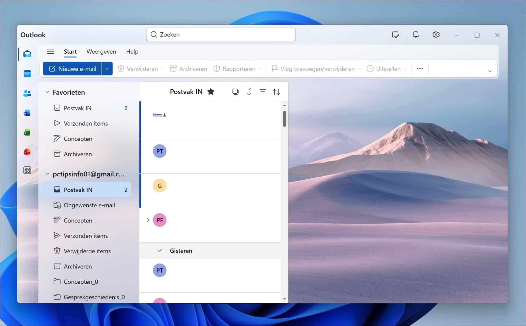The image size is (526, 326).
Task: Open PowerPoint from the left sidebar
Action: click(27, 152)
